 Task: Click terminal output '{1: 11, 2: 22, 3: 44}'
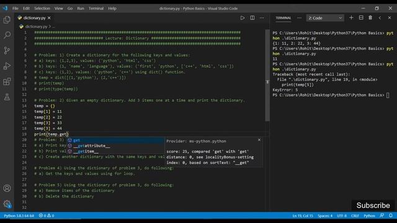tap(297, 43)
